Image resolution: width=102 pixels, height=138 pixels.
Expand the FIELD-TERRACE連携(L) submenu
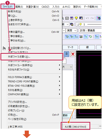point(59,77)
